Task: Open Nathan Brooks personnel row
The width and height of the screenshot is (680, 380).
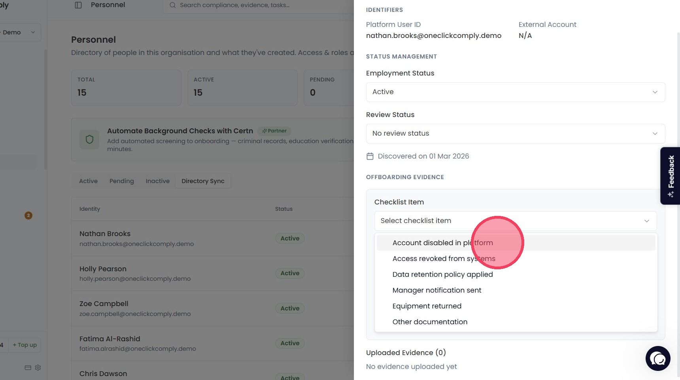Action: (x=213, y=238)
